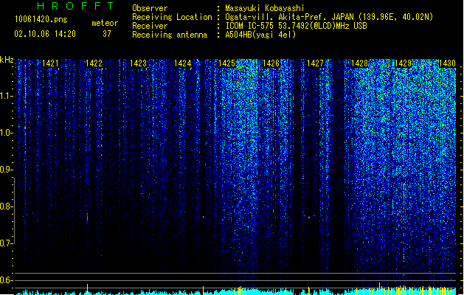Click the 1428 time marker
This screenshot has width=464, height=295.
point(359,63)
